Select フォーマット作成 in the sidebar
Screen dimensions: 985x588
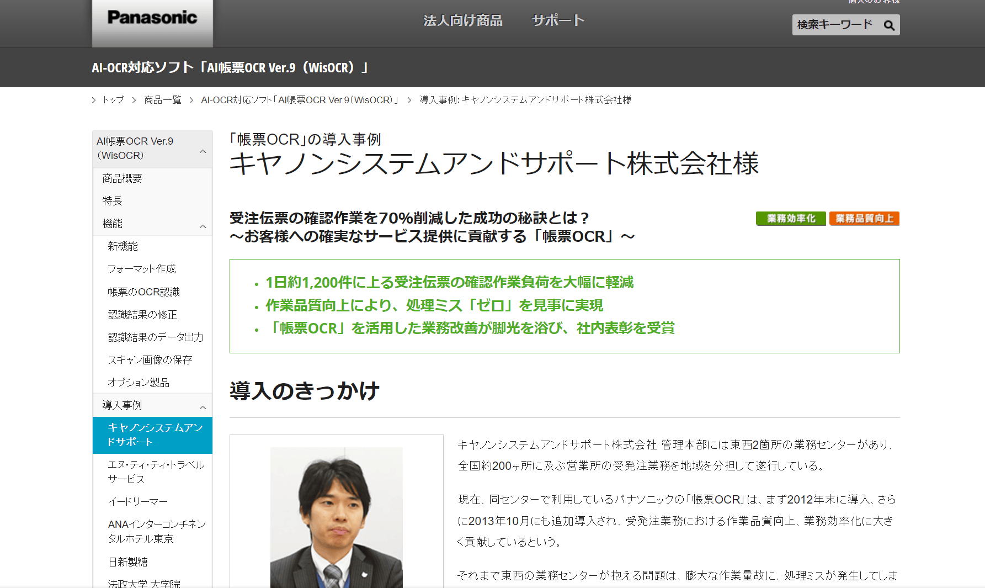click(142, 269)
